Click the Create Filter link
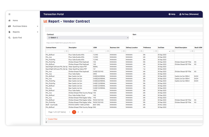The width and height of the screenshot is (209, 137). pyautogui.click(x=53, y=119)
